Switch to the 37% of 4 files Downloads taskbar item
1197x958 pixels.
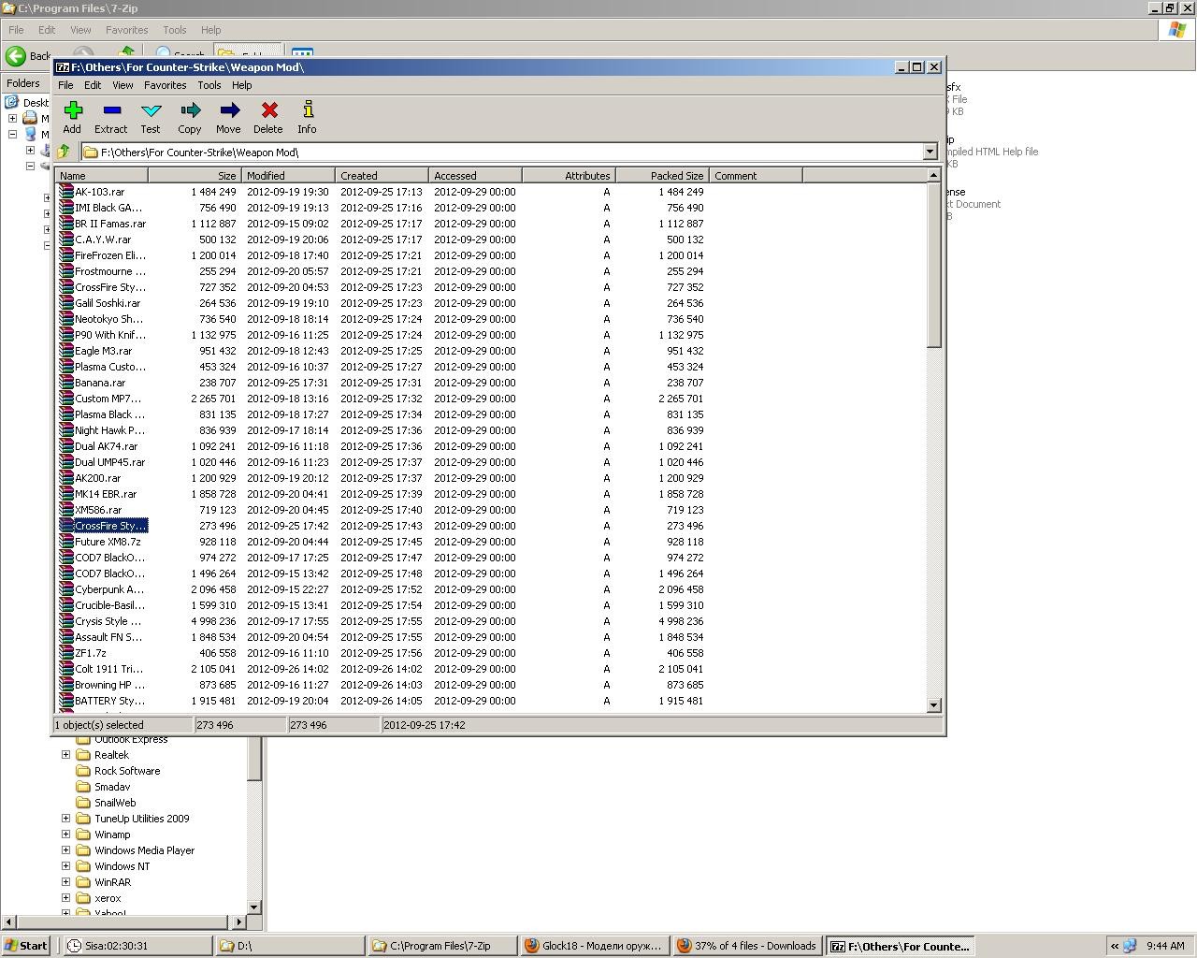[x=747, y=946]
